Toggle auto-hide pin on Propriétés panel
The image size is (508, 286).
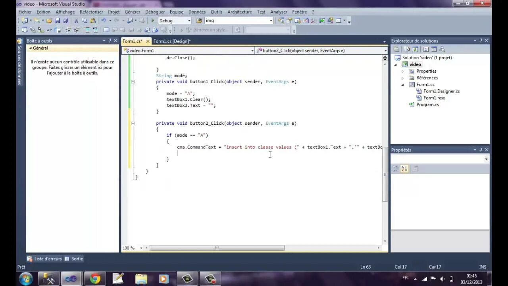481,150
